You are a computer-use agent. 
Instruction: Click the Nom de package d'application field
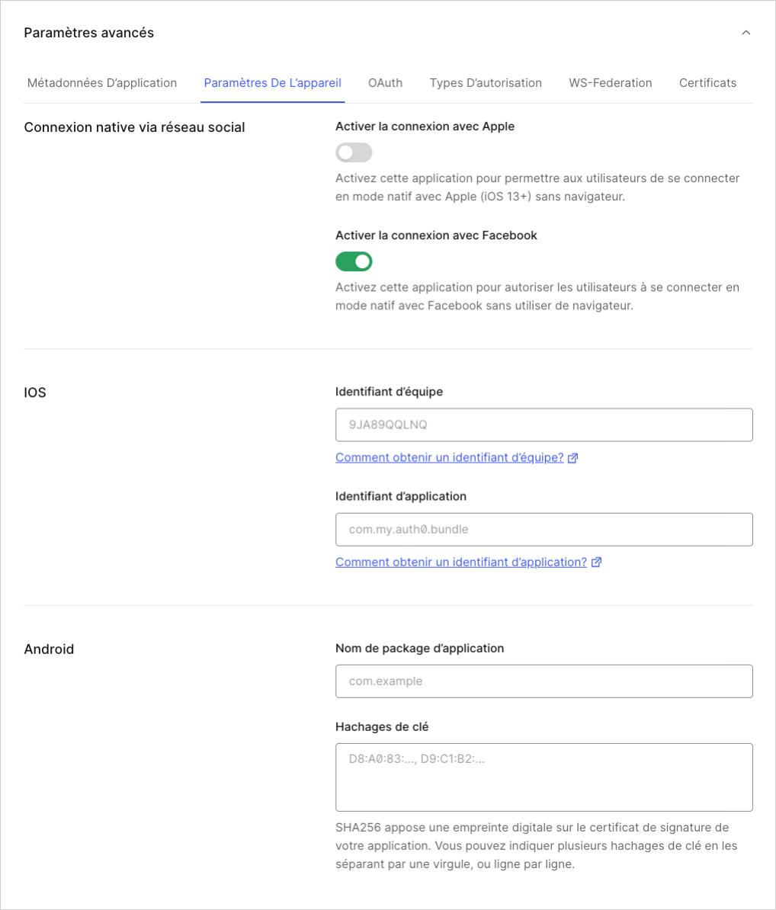pos(544,681)
